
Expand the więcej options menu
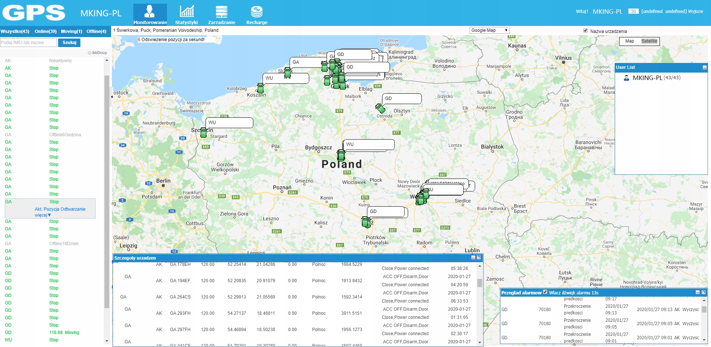43,215
